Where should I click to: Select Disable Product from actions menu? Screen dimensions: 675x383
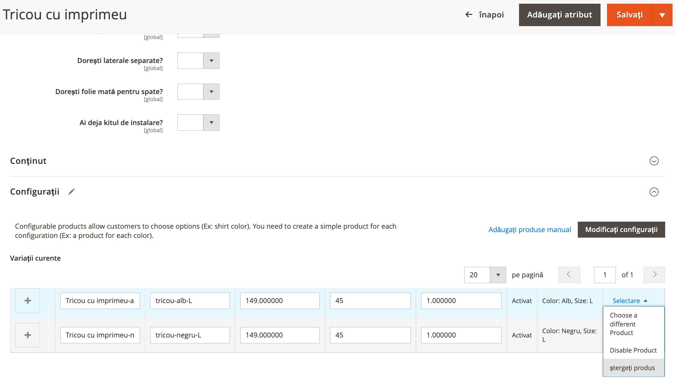click(x=634, y=350)
